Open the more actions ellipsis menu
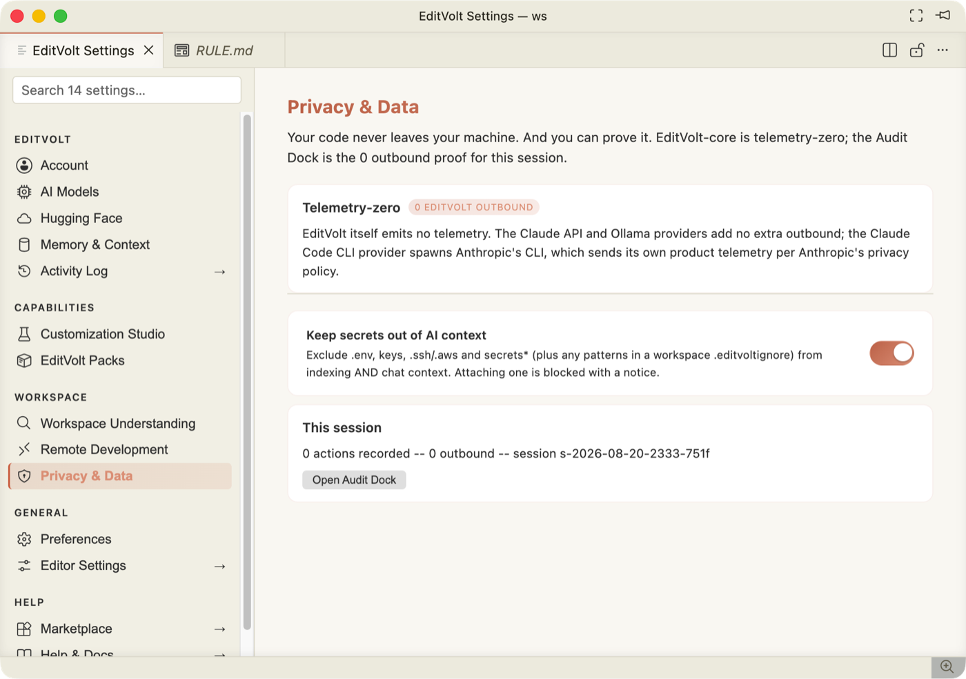966x679 pixels. click(943, 50)
